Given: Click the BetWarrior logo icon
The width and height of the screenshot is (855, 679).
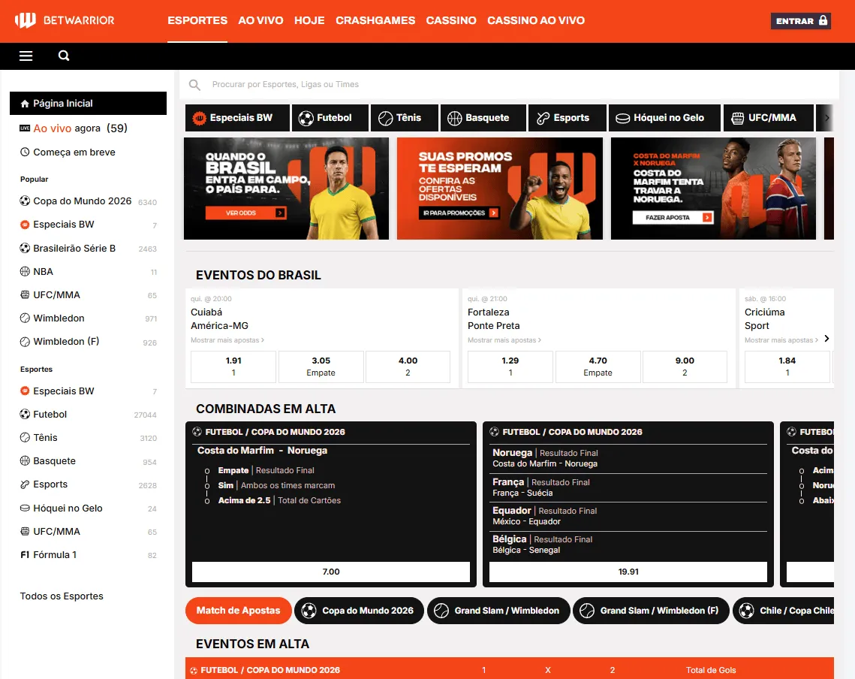Looking at the screenshot, I should 25,20.
